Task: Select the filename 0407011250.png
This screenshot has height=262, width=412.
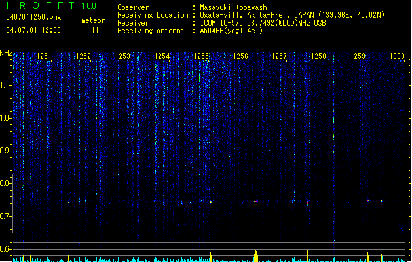Action: click(x=33, y=17)
